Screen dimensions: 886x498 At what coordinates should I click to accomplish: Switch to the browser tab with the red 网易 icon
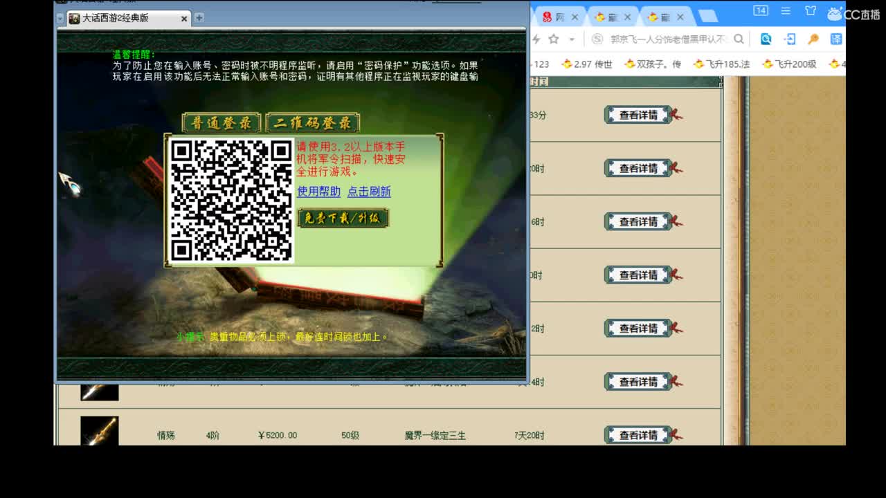point(558,17)
